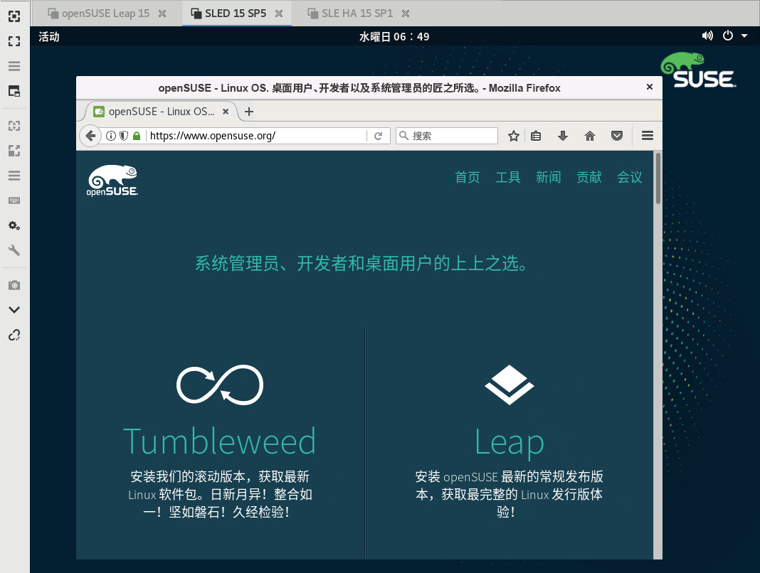Click the 新闻 navigation link
Image resolution: width=760 pixels, height=573 pixels.
tap(548, 178)
